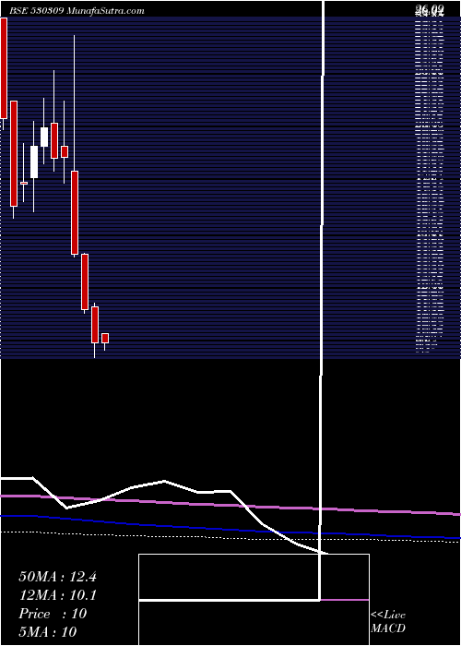Screen dimensions: 461x646
Task: Select the tiny doji candlestick with horizontal red body
Action: click(x=24, y=183)
